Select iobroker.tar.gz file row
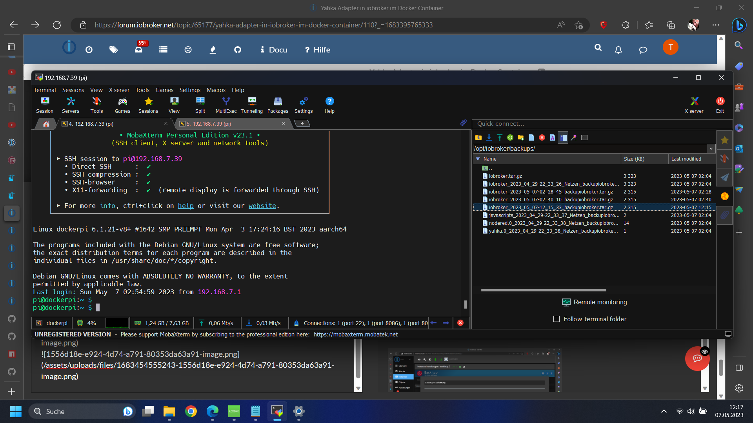Image resolution: width=753 pixels, height=423 pixels. 595,176
